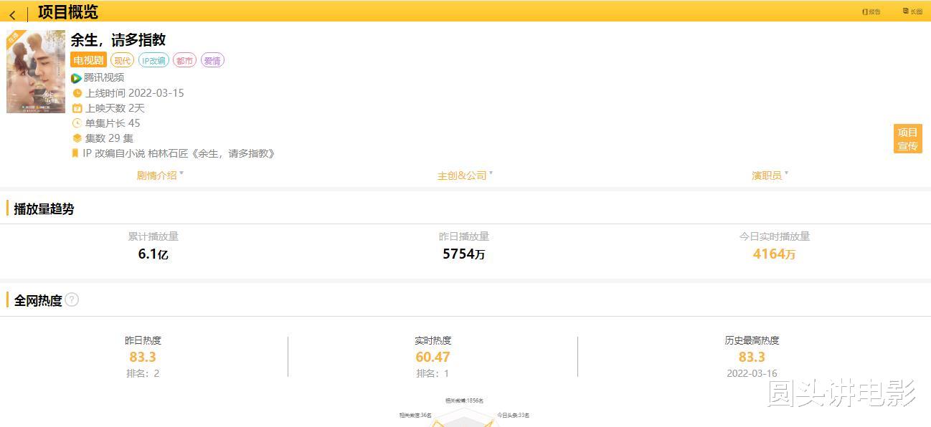
Task: Click the layers icon beside 集数
Action: [77, 138]
